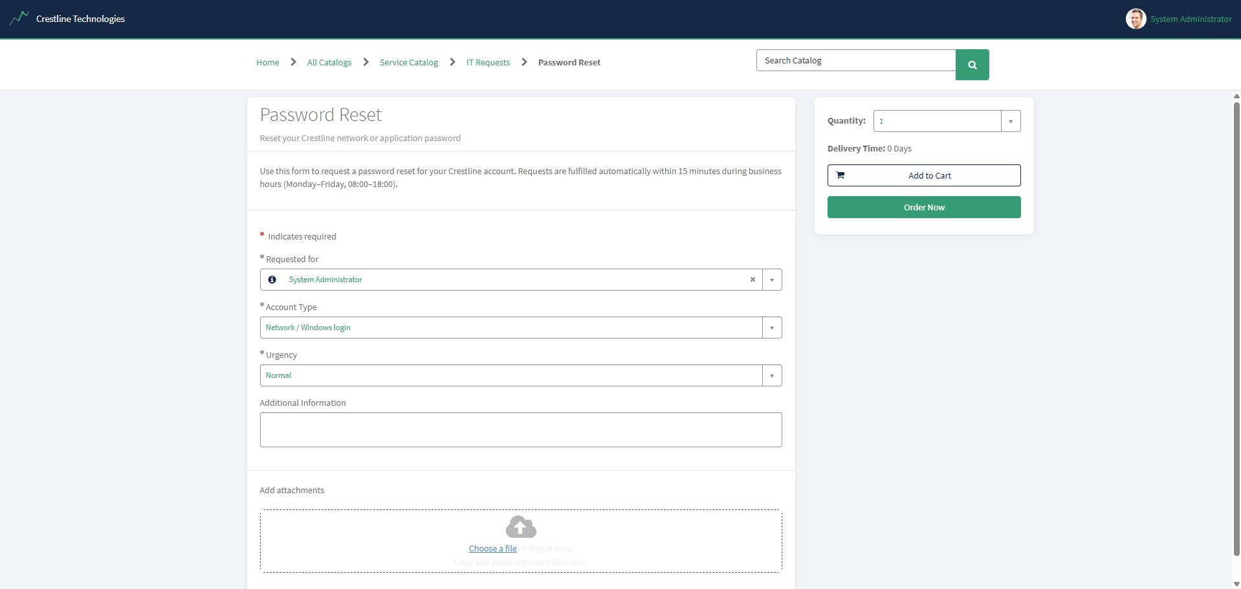Image resolution: width=1241 pixels, height=589 pixels.
Task: Expand the Quantity dropdown
Action: coord(1011,121)
